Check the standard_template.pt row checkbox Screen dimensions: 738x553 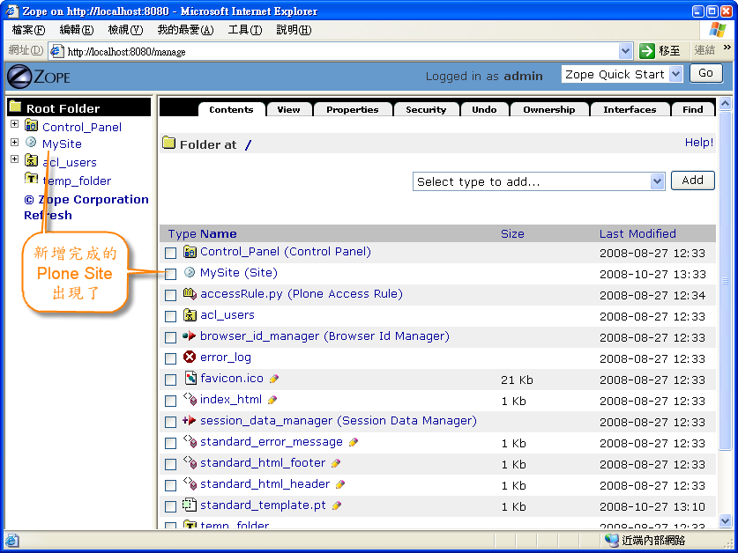[x=170, y=507]
